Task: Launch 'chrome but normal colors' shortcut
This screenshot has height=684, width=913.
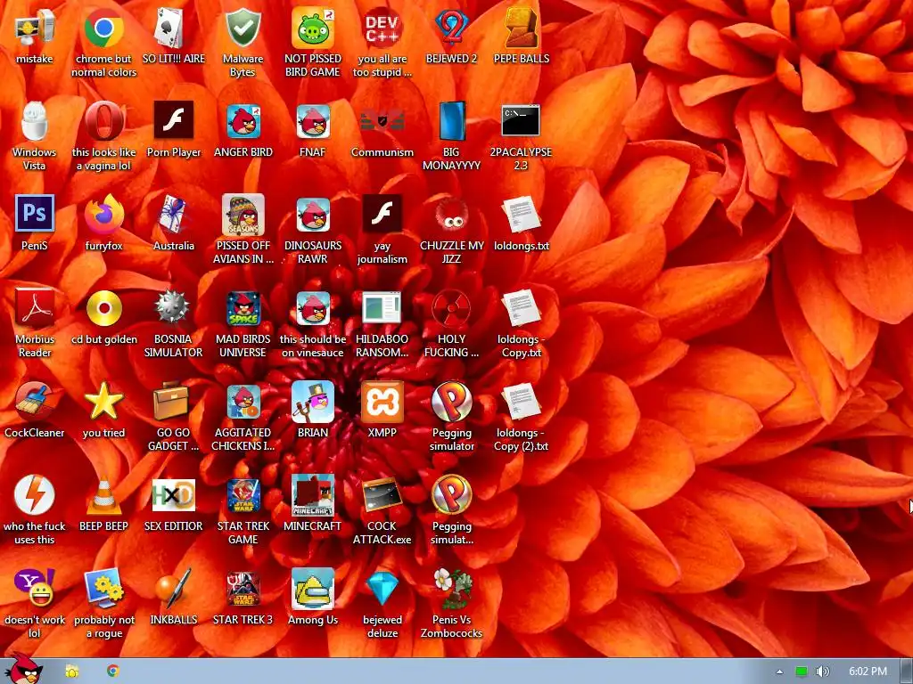Action: (103, 28)
